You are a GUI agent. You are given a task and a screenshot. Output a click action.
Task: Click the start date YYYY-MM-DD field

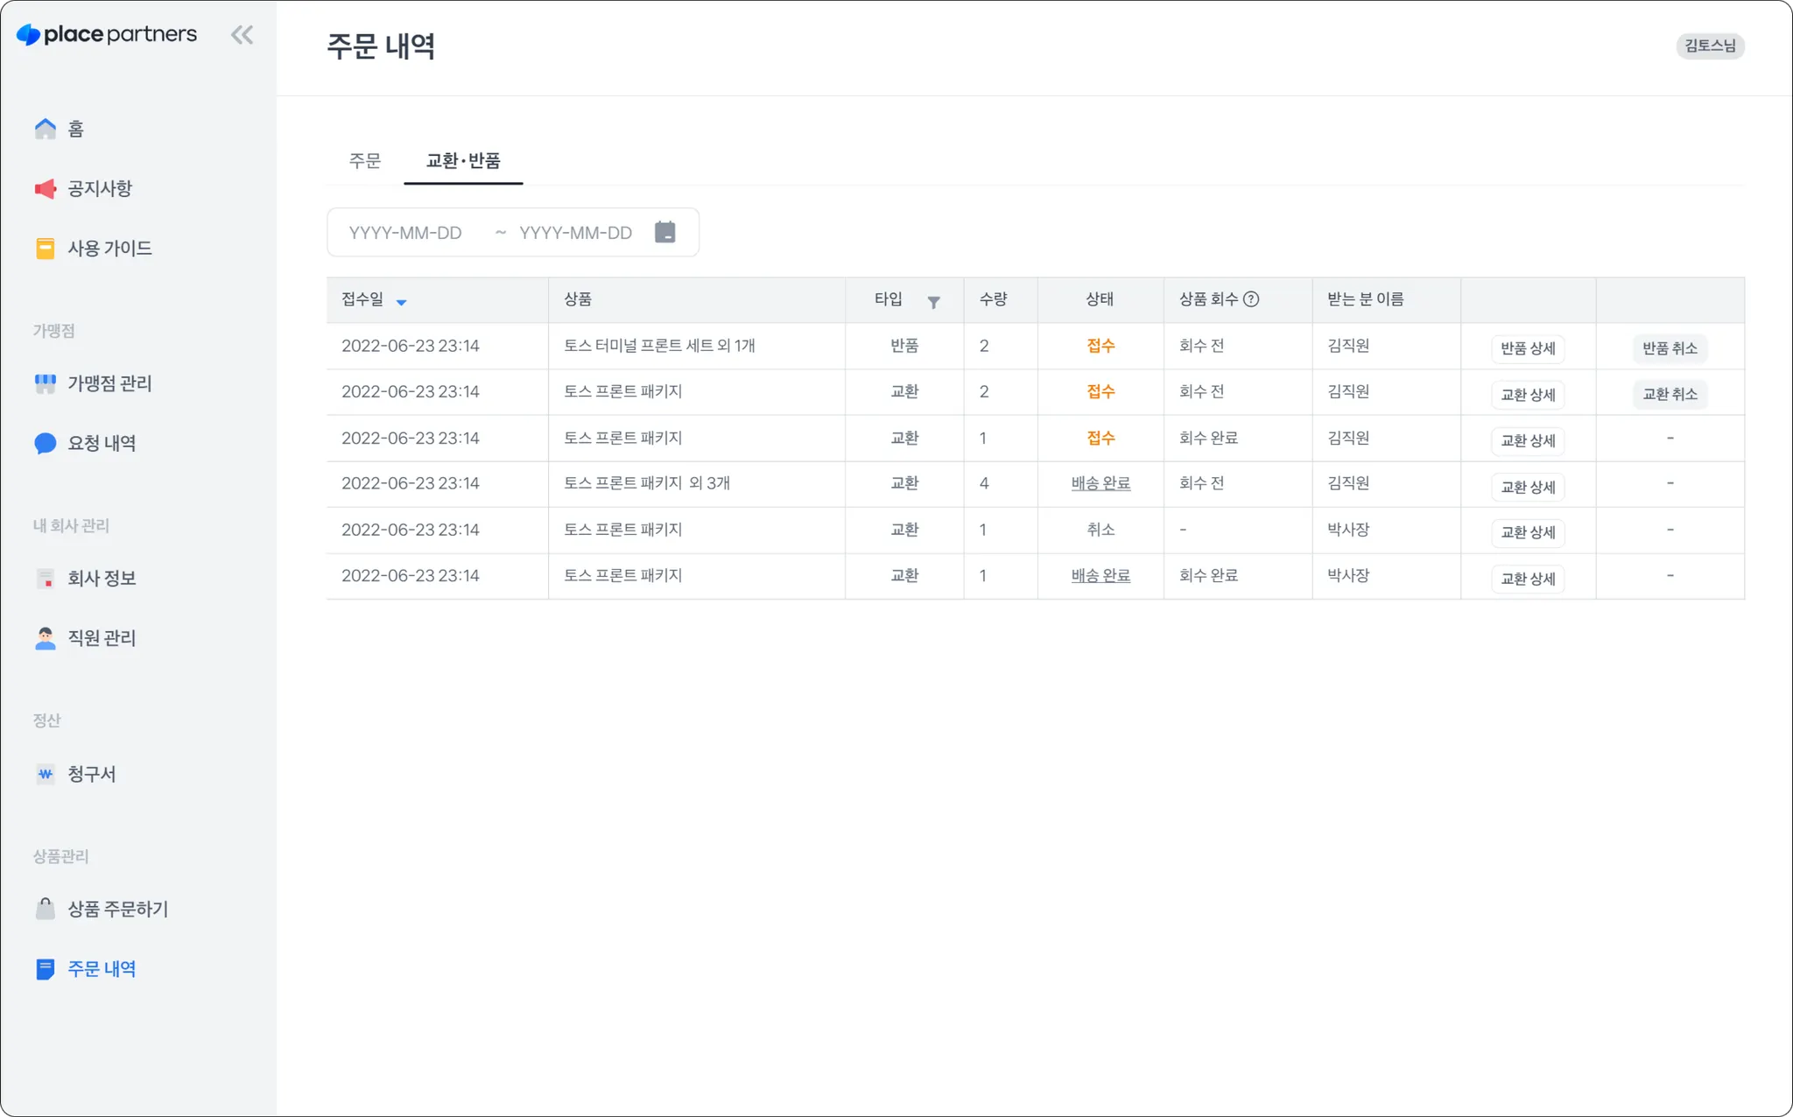(x=405, y=233)
